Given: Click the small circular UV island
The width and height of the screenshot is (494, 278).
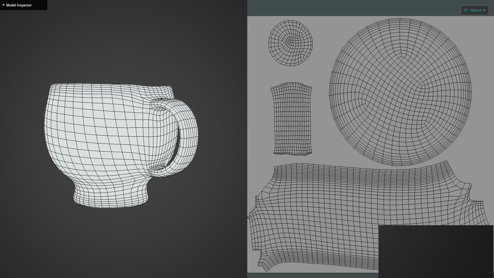Looking at the screenshot, I should click(290, 43).
